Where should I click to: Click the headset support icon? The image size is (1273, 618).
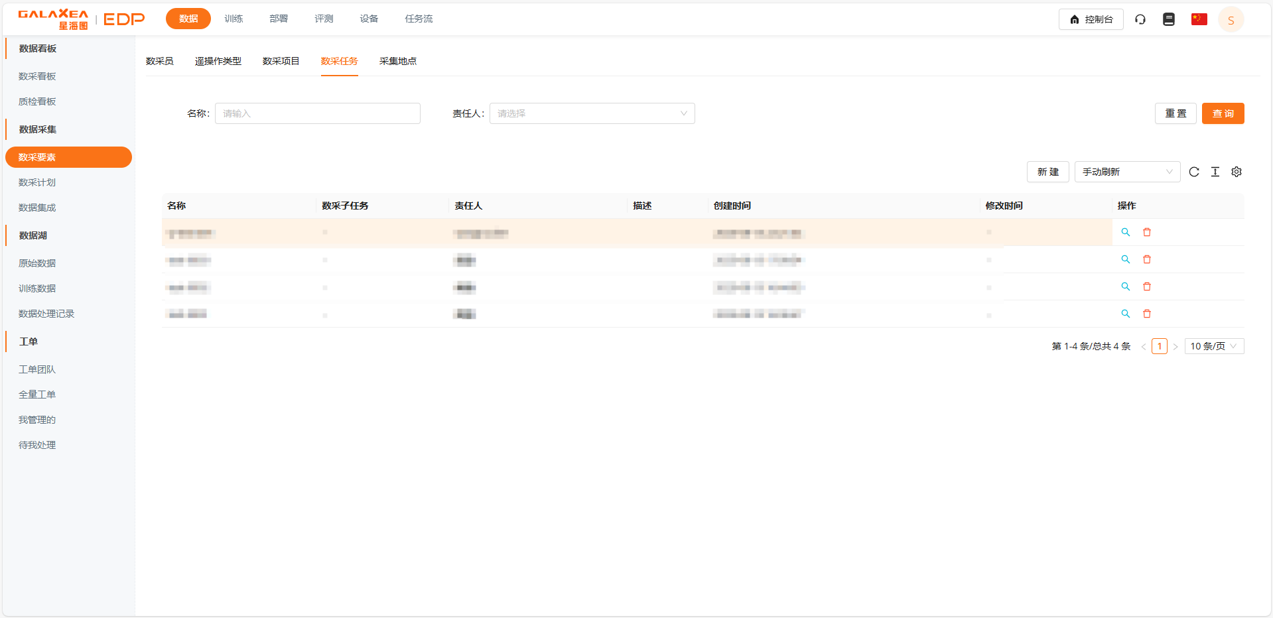[x=1140, y=19]
